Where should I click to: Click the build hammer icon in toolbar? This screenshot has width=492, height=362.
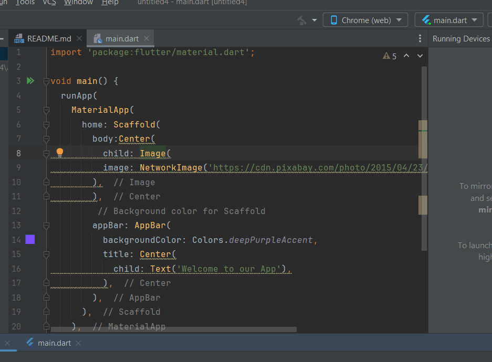[302, 20]
